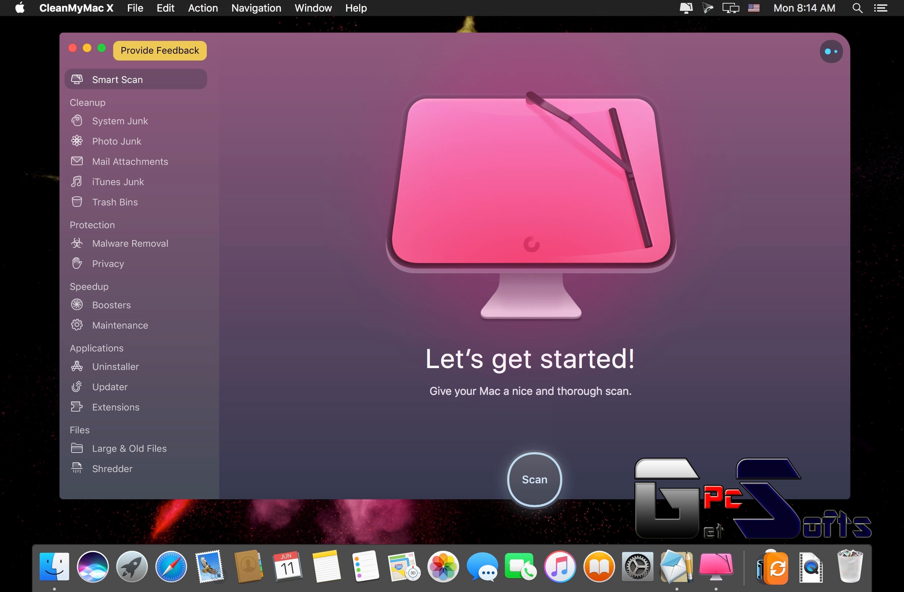Open Music app from the Dock
This screenshot has width=904, height=592.
click(x=560, y=567)
